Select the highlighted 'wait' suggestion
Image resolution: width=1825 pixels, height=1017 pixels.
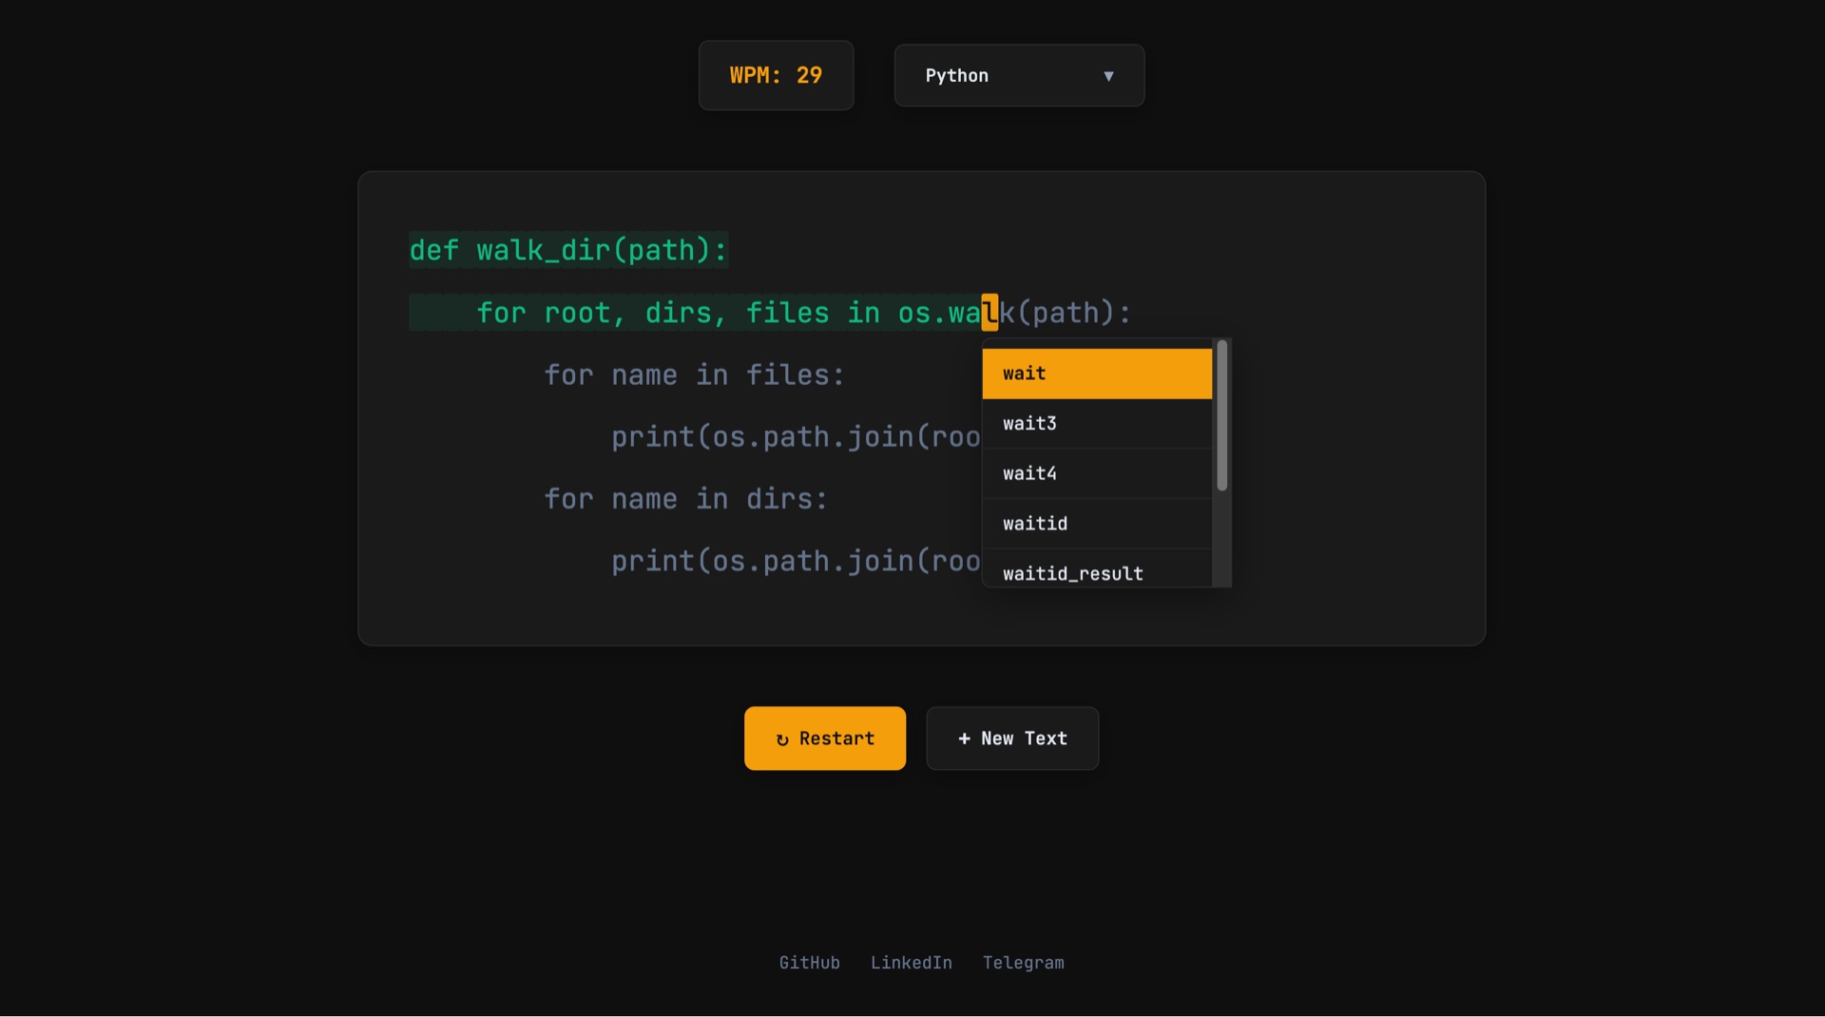pos(1097,374)
